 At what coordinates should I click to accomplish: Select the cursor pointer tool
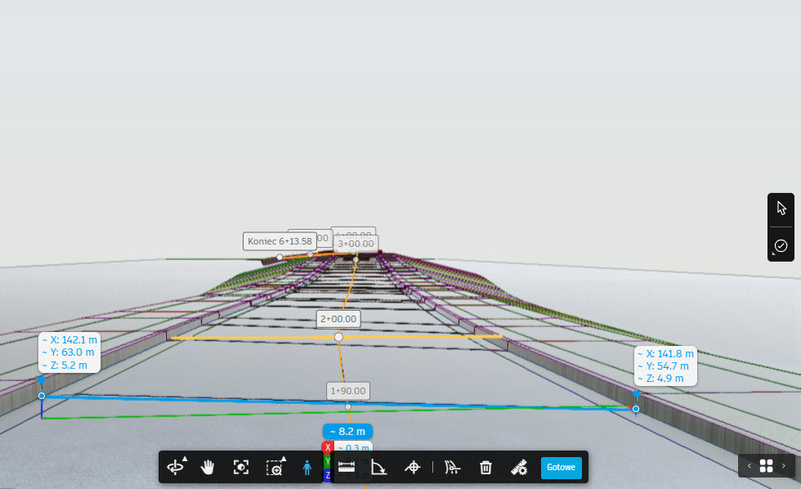coord(781,208)
